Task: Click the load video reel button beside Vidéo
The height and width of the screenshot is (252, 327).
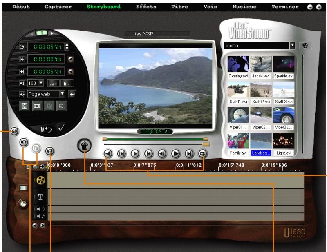Action: (305, 46)
